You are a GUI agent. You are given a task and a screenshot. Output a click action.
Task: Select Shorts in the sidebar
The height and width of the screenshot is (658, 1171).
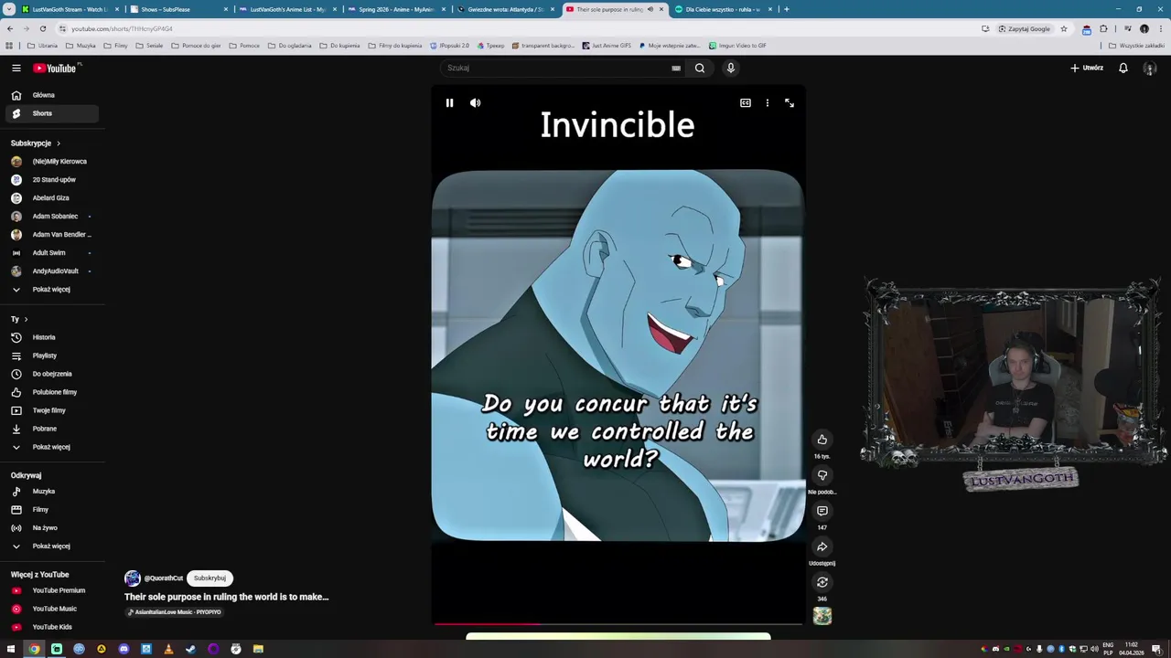pos(52,113)
